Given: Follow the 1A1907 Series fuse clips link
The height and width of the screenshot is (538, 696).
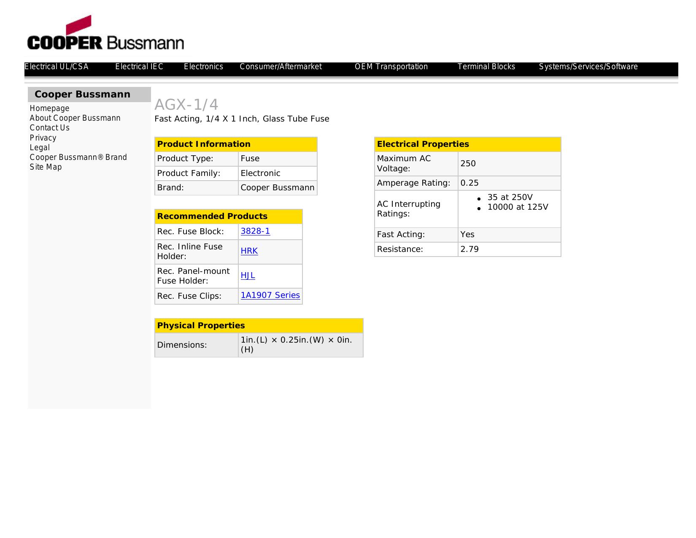Looking at the screenshot, I should coord(270,295).
